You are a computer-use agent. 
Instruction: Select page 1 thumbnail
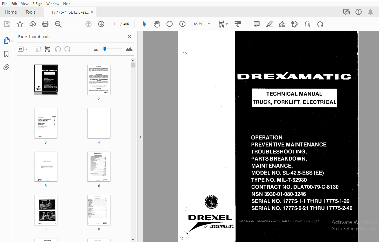(46, 80)
